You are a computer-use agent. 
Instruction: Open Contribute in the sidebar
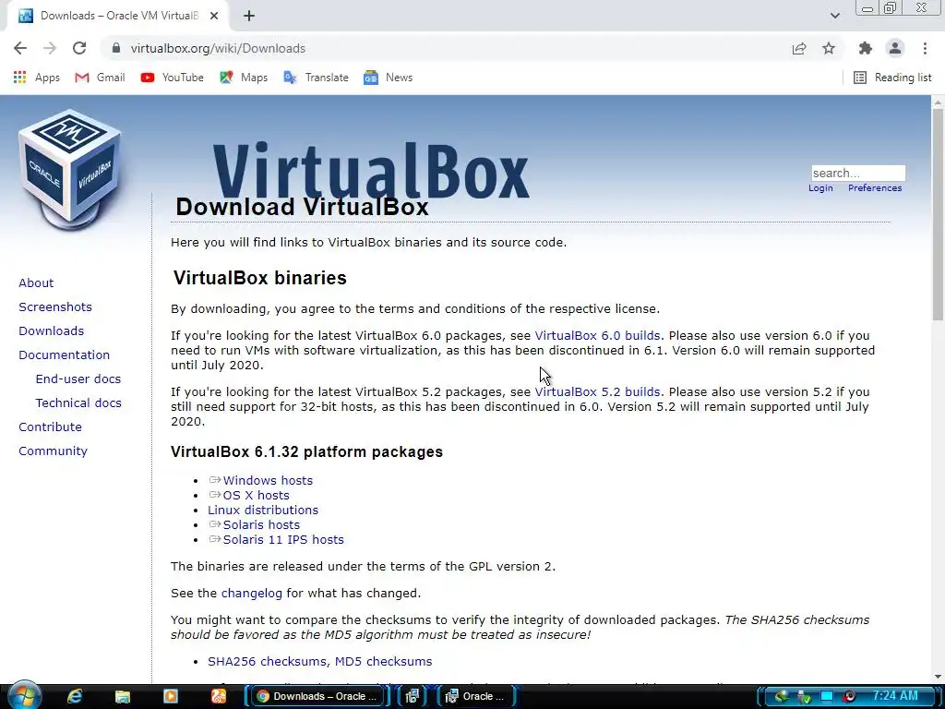[50, 427]
